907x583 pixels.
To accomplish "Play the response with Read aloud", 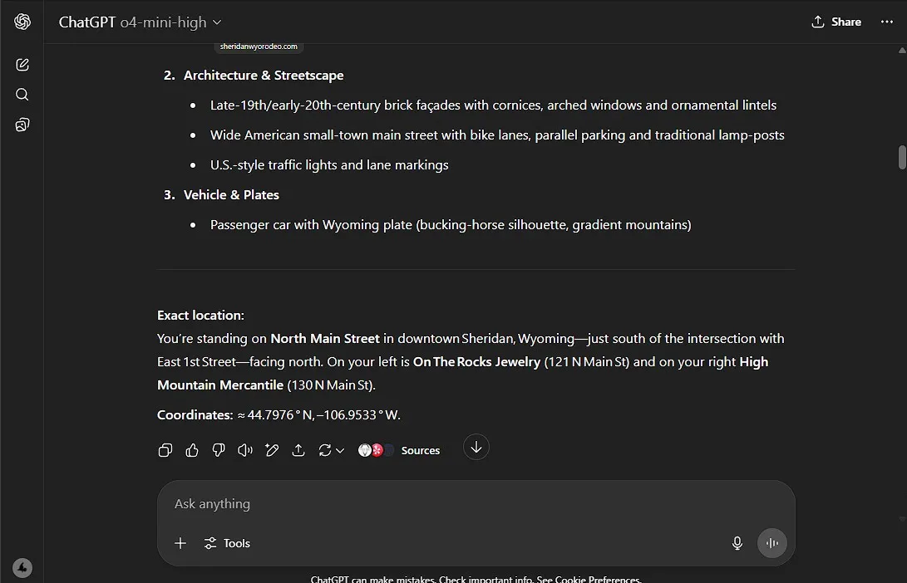I will pos(245,450).
